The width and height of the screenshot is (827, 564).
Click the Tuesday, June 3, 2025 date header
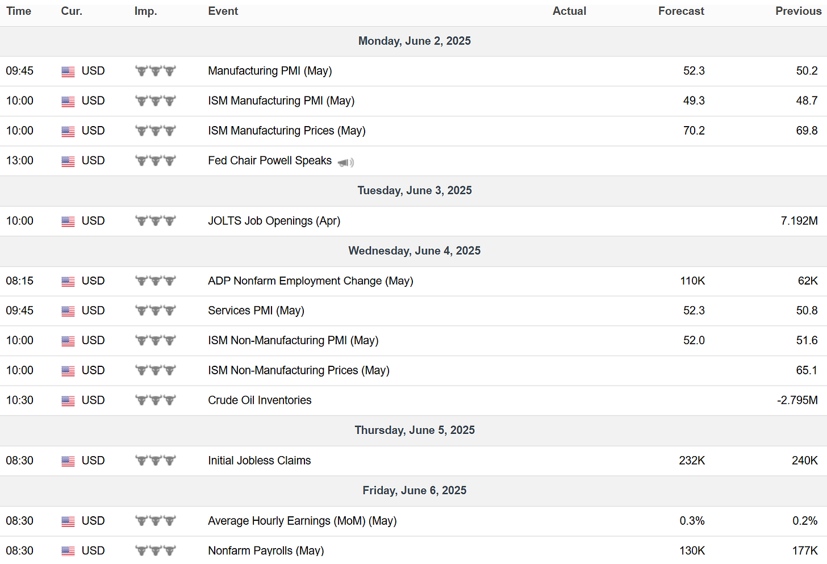point(415,191)
